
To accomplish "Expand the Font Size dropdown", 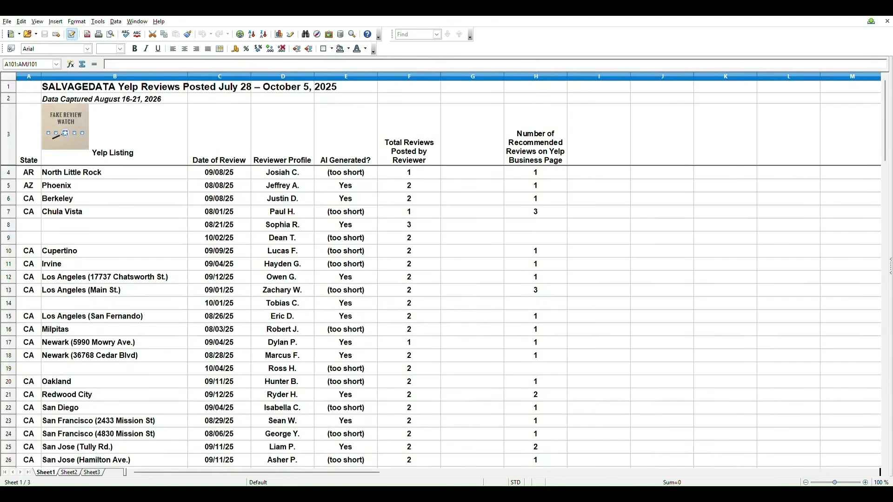I will (120, 49).
